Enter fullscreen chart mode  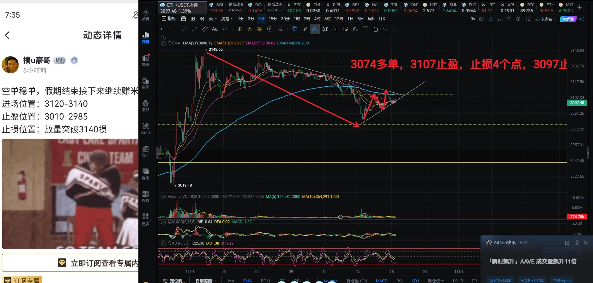528,19
